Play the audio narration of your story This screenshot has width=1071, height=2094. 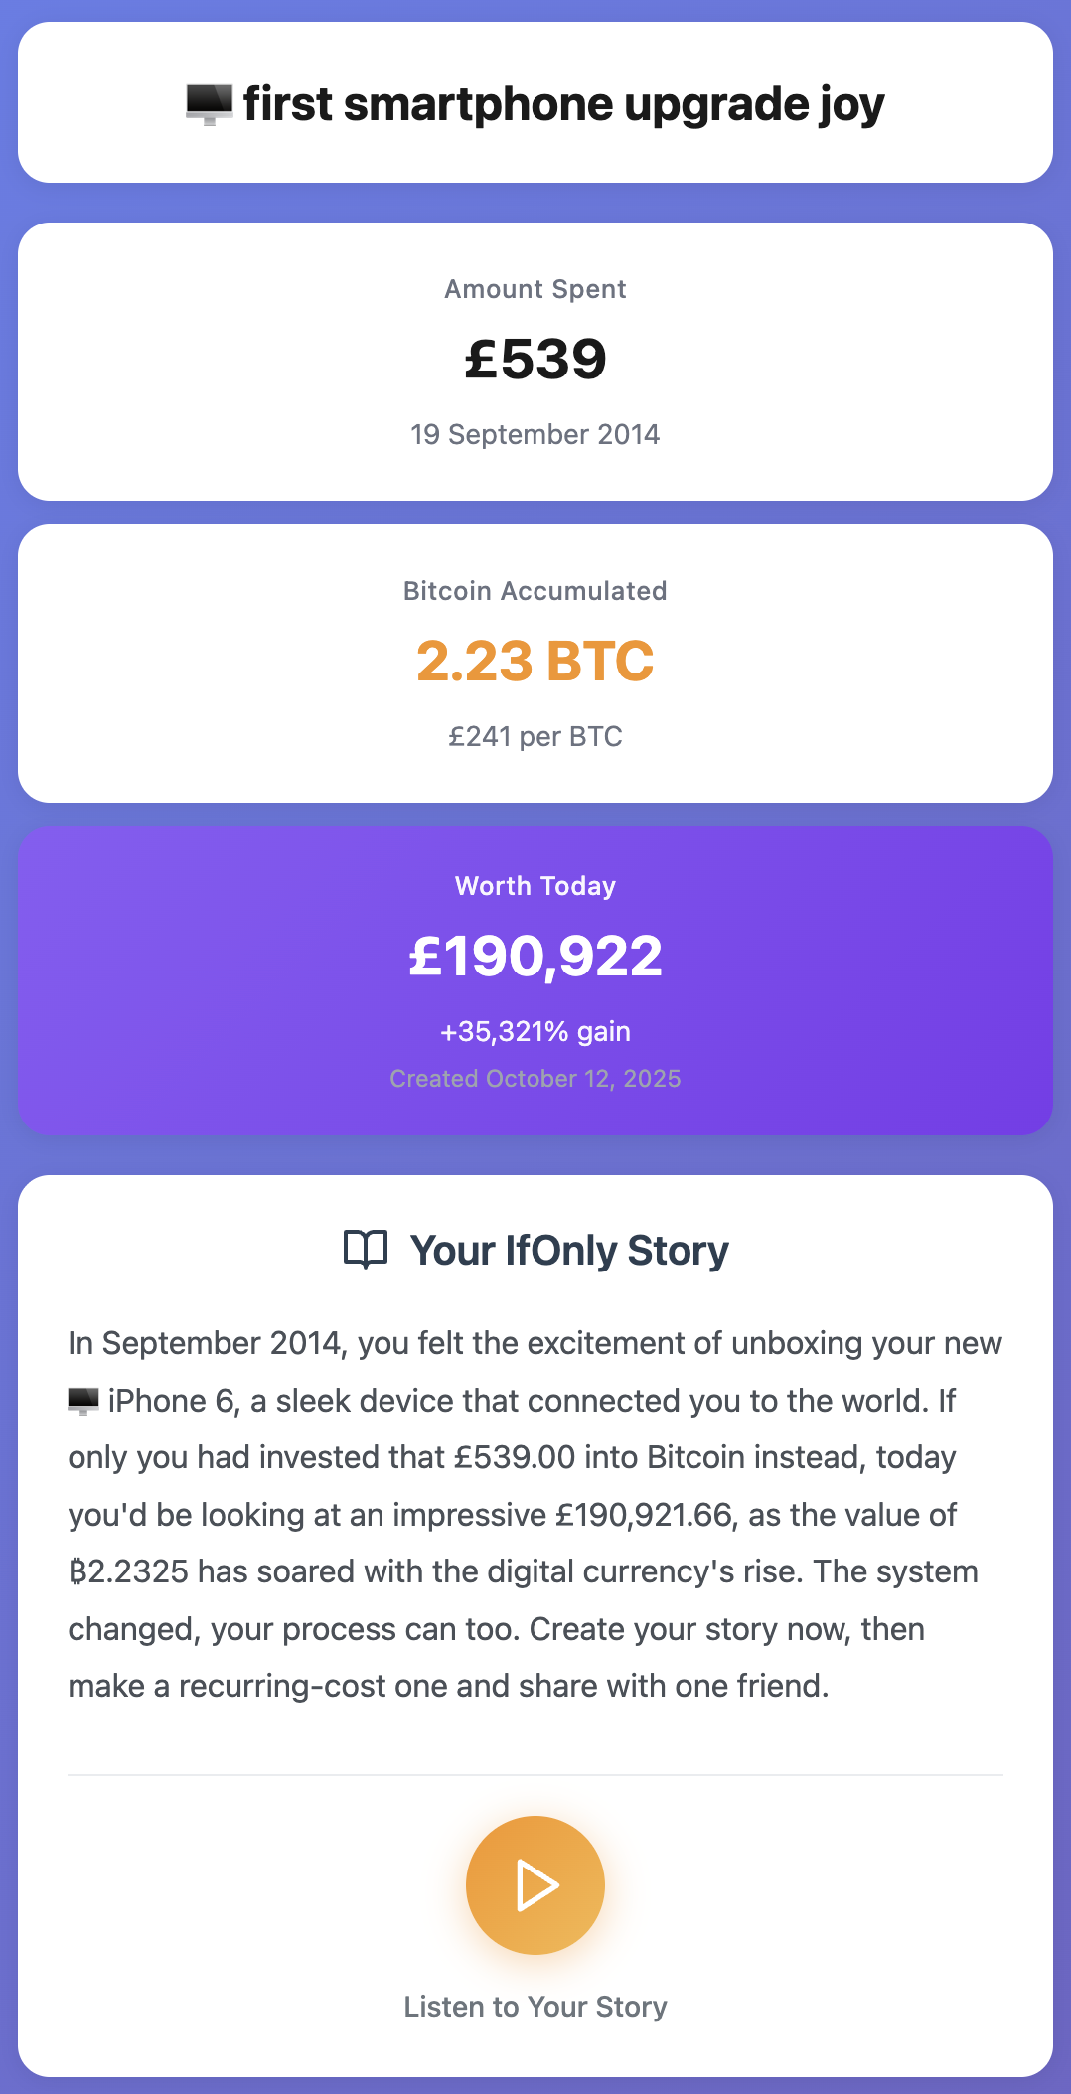point(535,1885)
